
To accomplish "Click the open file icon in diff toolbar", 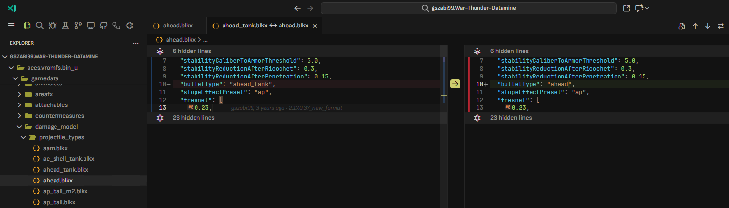I will [x=682, y=26].
